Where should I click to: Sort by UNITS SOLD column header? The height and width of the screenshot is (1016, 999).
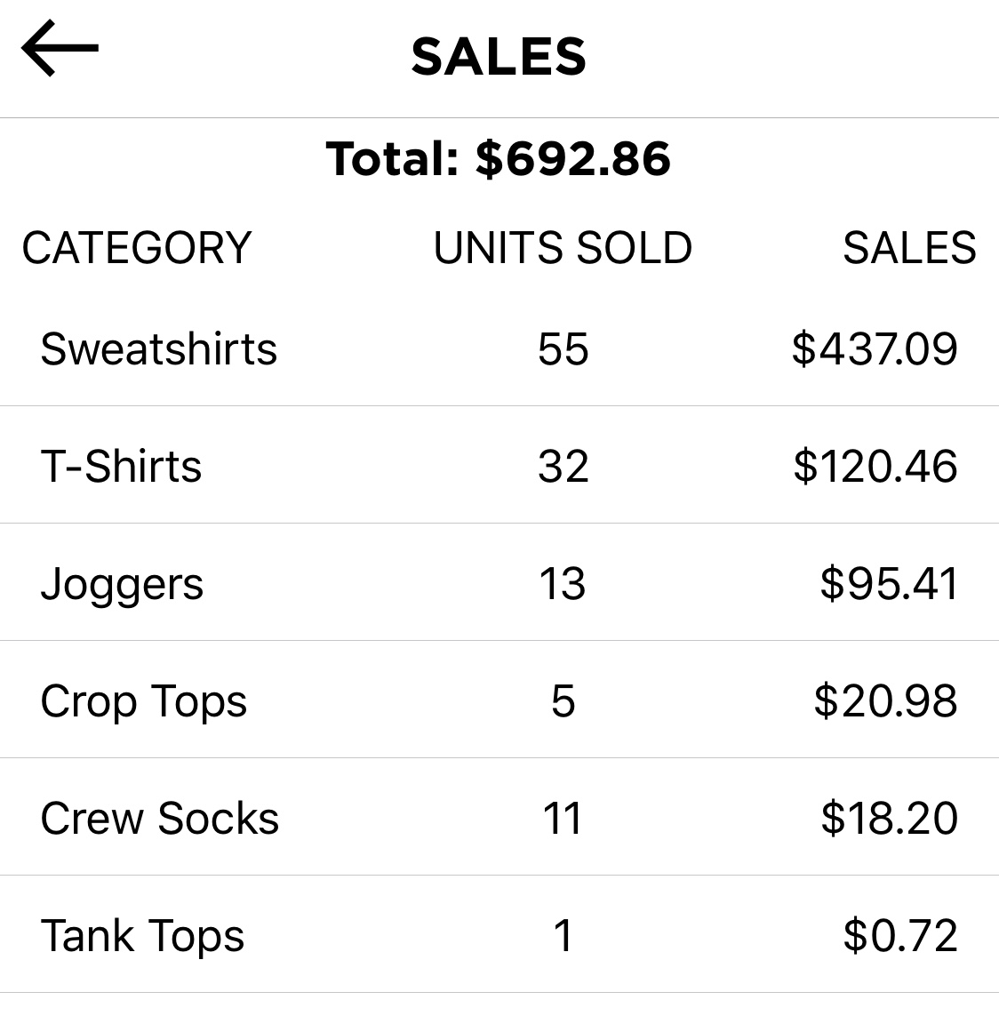[562, 247]
